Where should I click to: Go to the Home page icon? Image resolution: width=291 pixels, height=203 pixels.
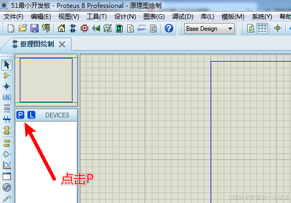tap(62, 28)
